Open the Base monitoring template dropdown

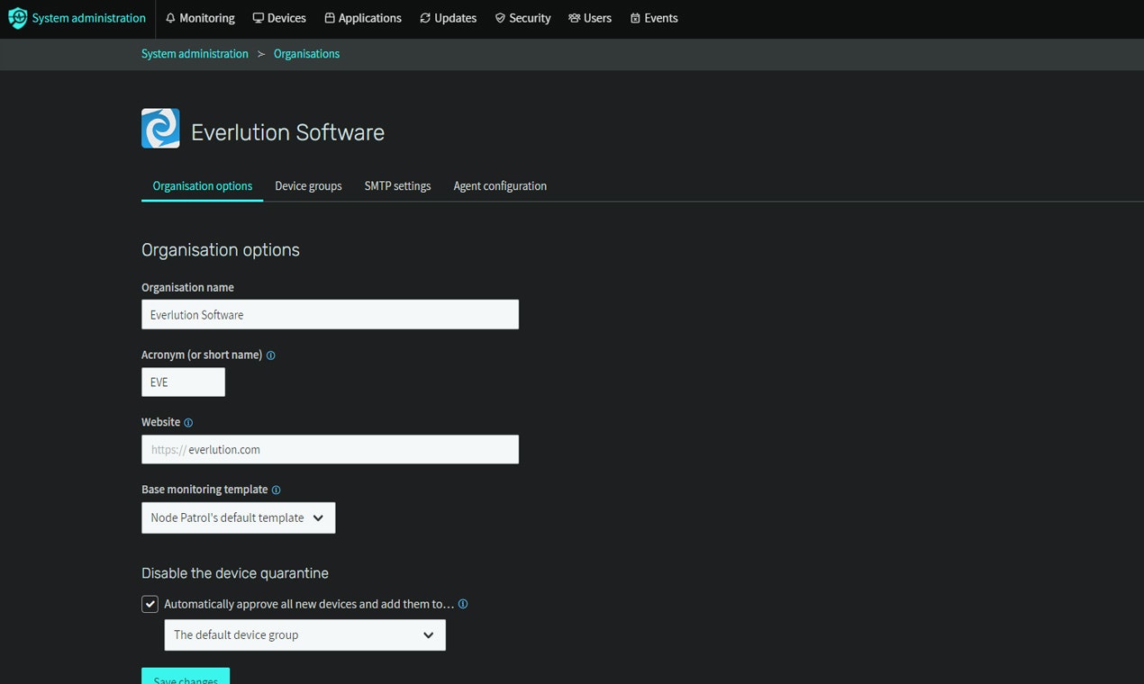239,517
